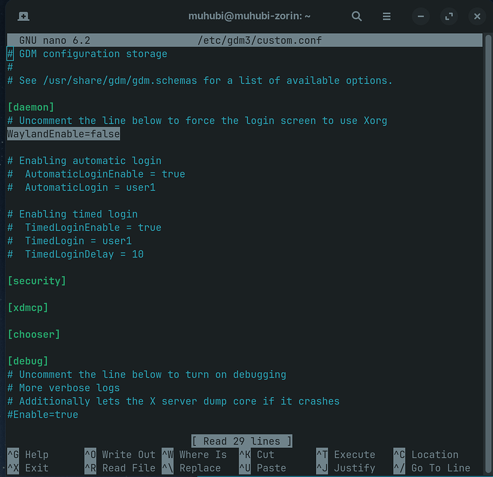Click the ^J Justify shortcut

(346, 468)
